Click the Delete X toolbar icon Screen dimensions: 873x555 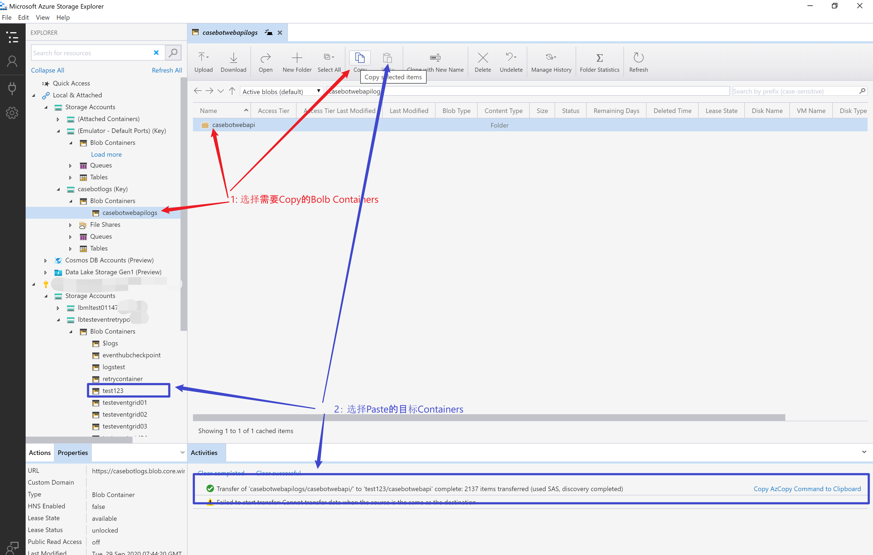point(483,58)
